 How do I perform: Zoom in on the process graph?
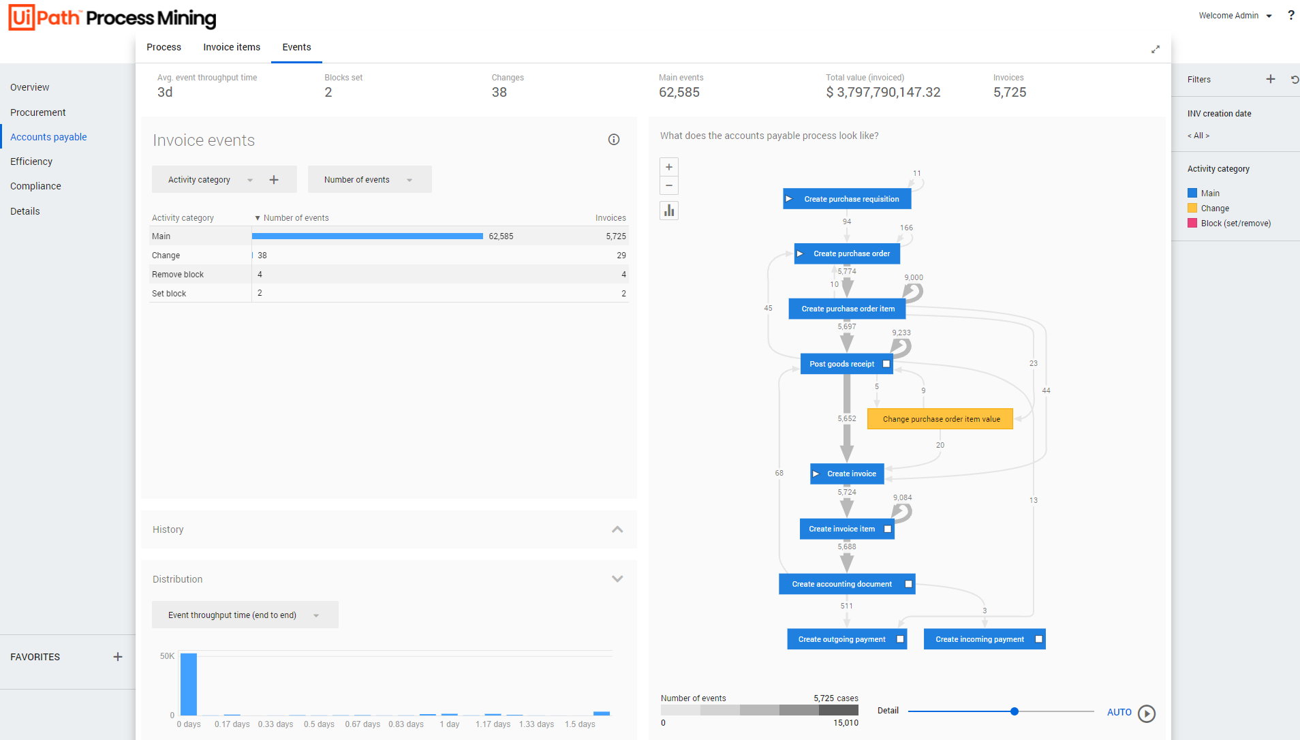click(x=669, y=167)
